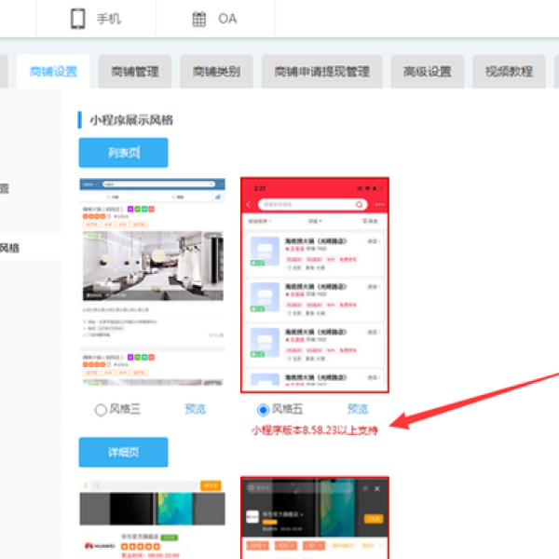Open the 高级设置 tab
This screenshot has height=559, width=559.
click(427, 72)
